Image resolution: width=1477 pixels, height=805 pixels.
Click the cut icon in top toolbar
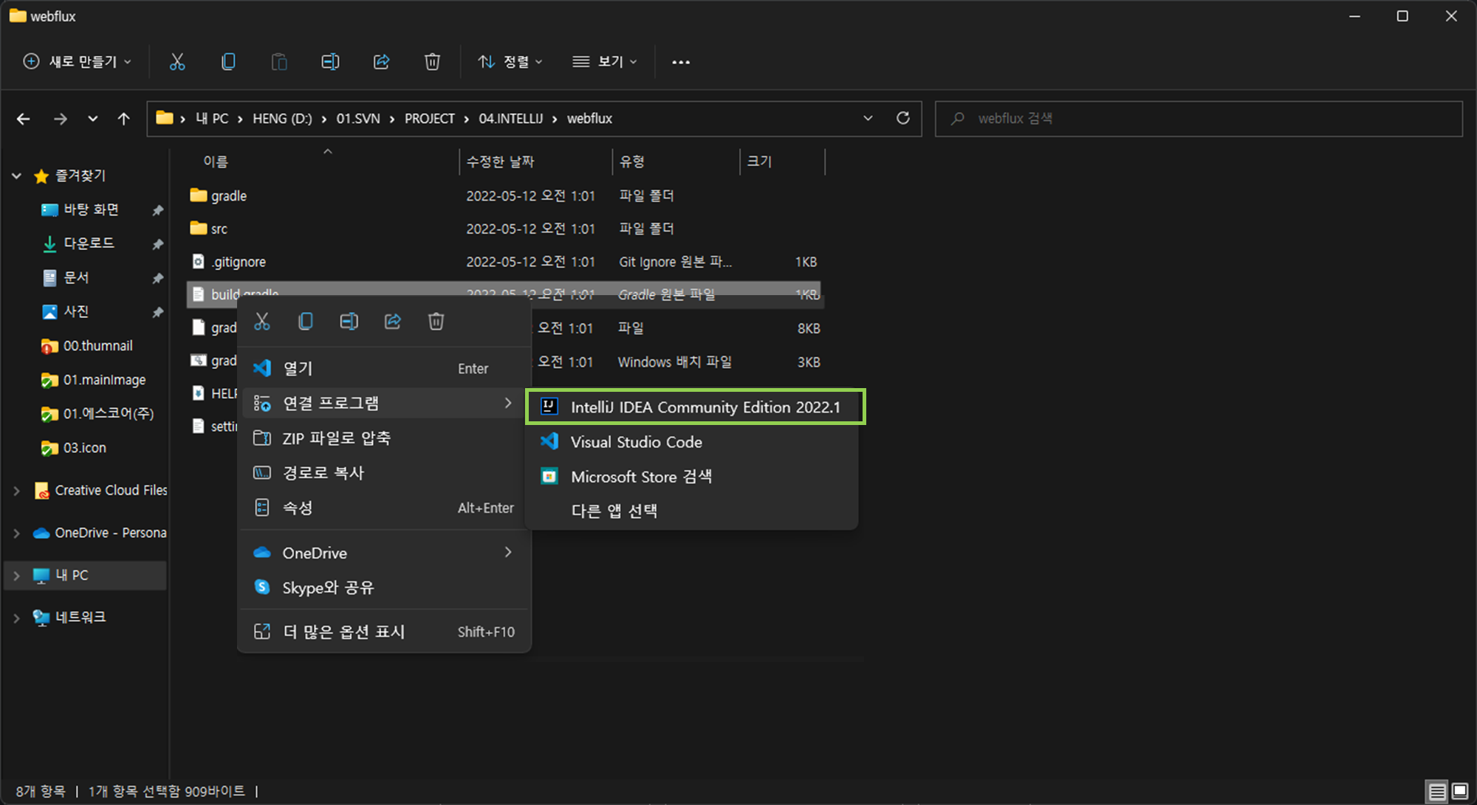(177, 62)
